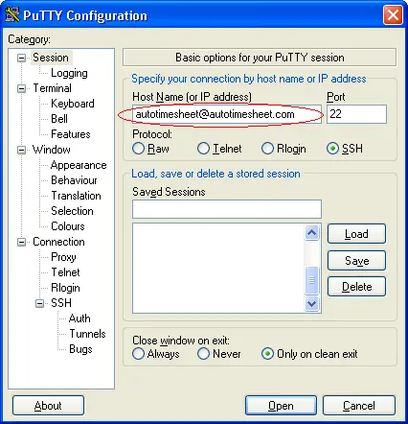This screenshot has width=408, height=424.
Task: Select Raw protocol radio button
Action: (138, 149)
